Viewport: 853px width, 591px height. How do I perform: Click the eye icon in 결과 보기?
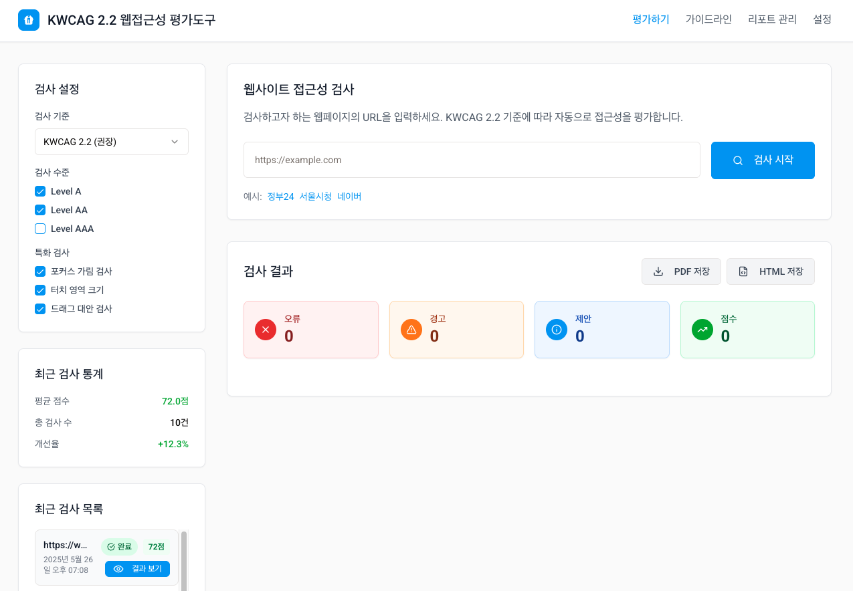tap(118, 569)
